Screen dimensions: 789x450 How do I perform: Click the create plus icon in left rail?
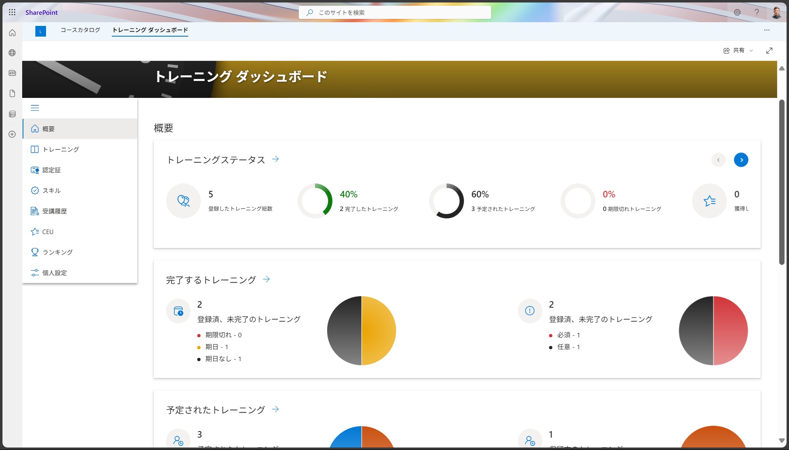coord(12,134)
